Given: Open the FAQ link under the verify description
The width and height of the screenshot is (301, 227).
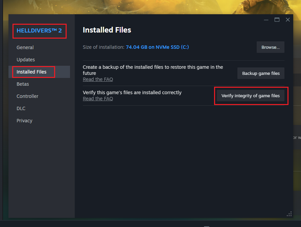Looking at the screenshot, I should click(98, 99).
